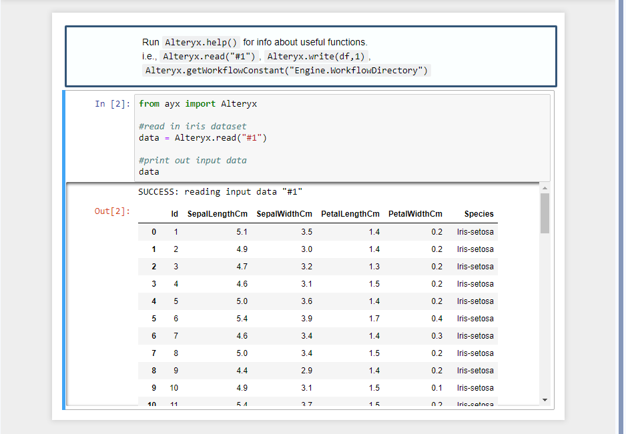Click the 0.1 petal width in row 9

436,388
